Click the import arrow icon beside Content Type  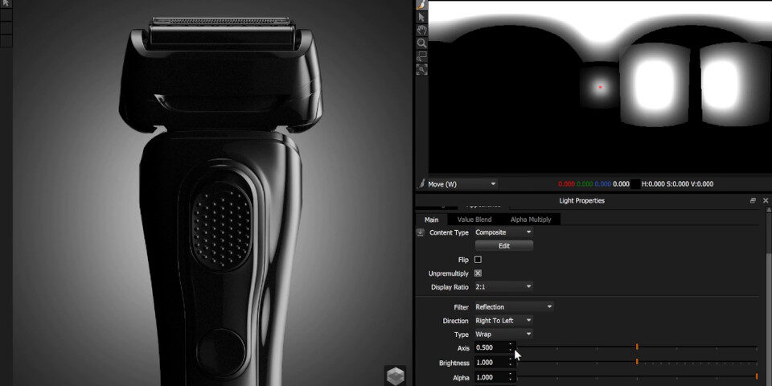click(x=420, y=232)
